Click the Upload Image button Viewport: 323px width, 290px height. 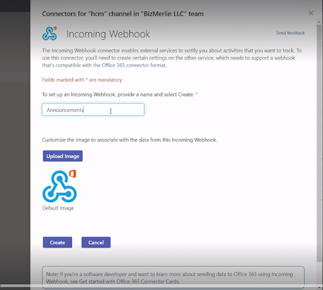point(62,156)
